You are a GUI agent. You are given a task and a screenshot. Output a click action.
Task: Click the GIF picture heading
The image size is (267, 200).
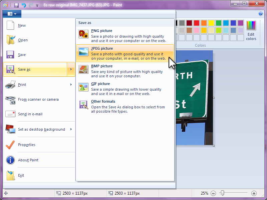(100, 84)
